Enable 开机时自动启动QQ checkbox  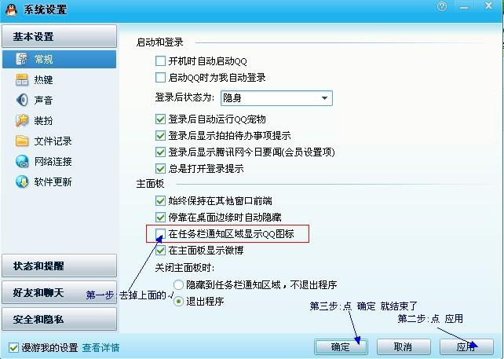pos(160,60)
